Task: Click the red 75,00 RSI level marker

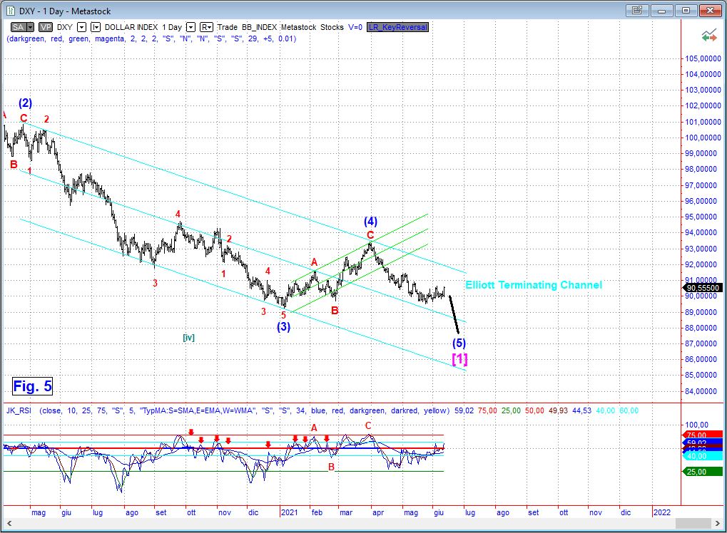Action: tap(696, 435)
